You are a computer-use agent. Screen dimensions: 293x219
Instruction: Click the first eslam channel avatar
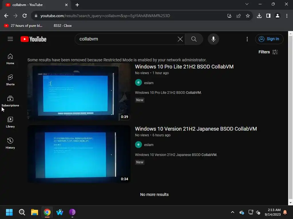(138, 82)
